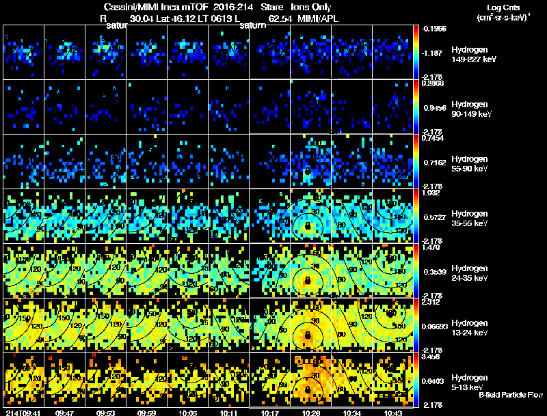Open the Hydrogen 24-35 keV panel at 10:26
547x416 pixels.
[x=311, y=271]
